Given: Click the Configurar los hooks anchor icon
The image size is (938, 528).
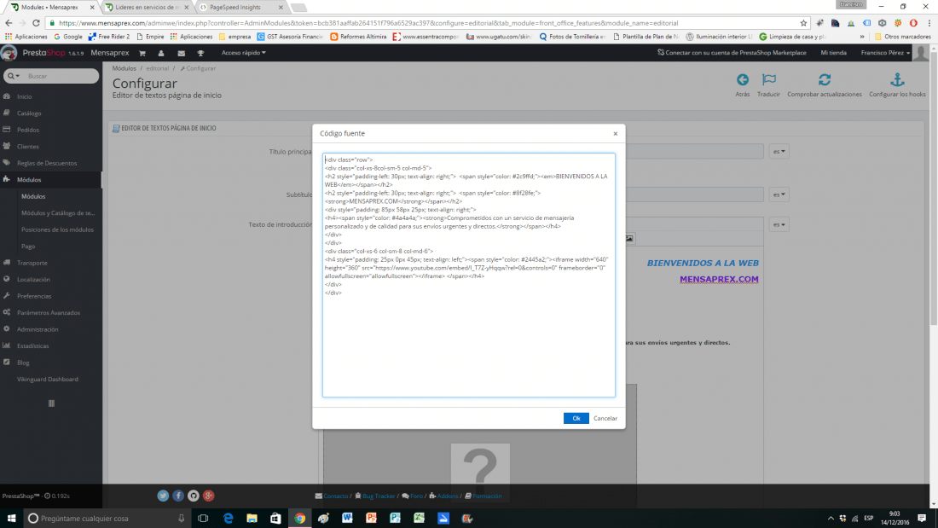Looking at the screenshot, I should 897,79.
